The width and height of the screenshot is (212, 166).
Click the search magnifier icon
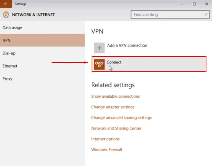[x=206, y=14]
